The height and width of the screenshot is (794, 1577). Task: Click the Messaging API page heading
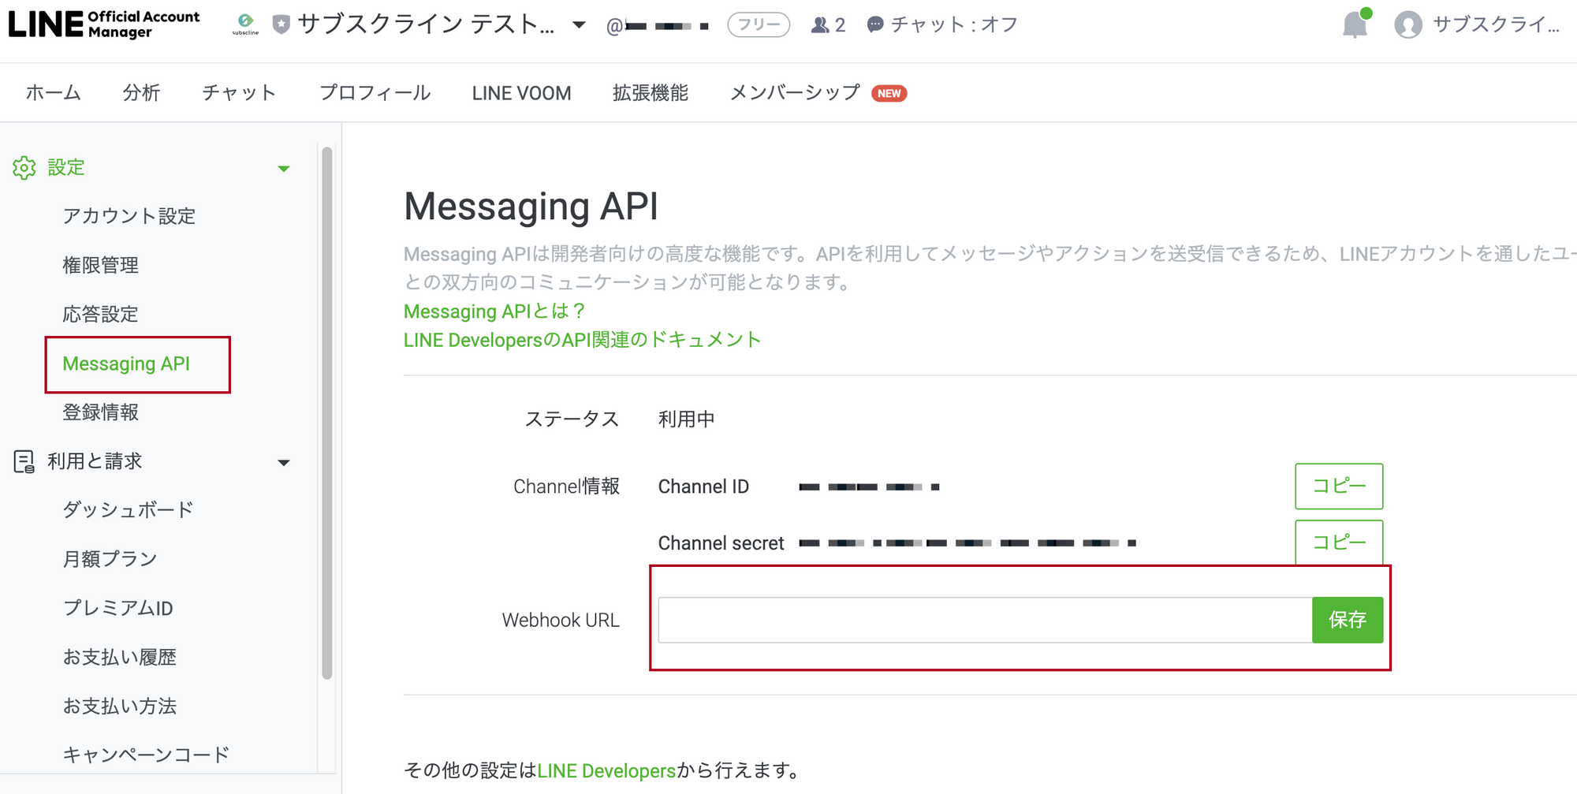531,207
